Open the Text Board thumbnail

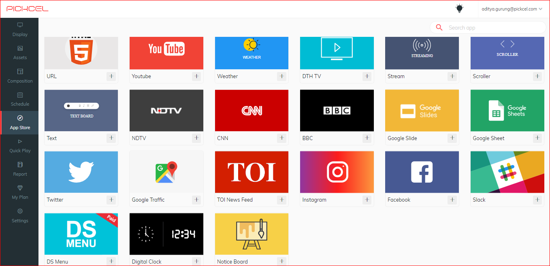pos(81,111)
